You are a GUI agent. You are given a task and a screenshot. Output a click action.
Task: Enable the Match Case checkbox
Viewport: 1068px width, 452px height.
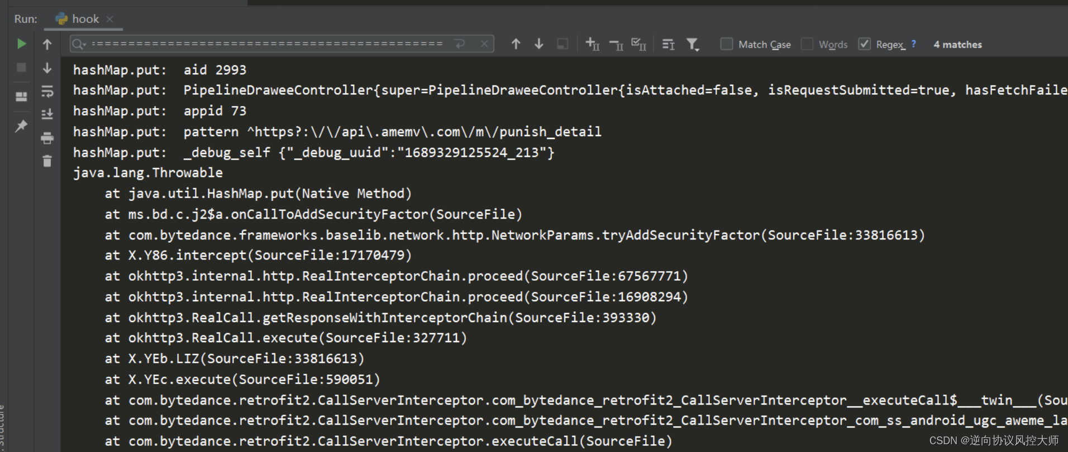click(726, 44)
